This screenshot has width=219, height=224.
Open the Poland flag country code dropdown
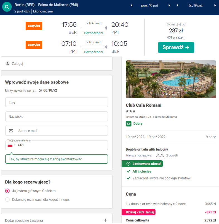click(x=11, y=145)
